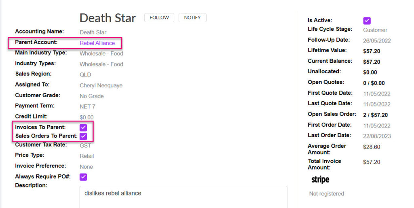Toggle the Invoices To Parent checkbox
The image size is (414, 208).
point(83,127)
